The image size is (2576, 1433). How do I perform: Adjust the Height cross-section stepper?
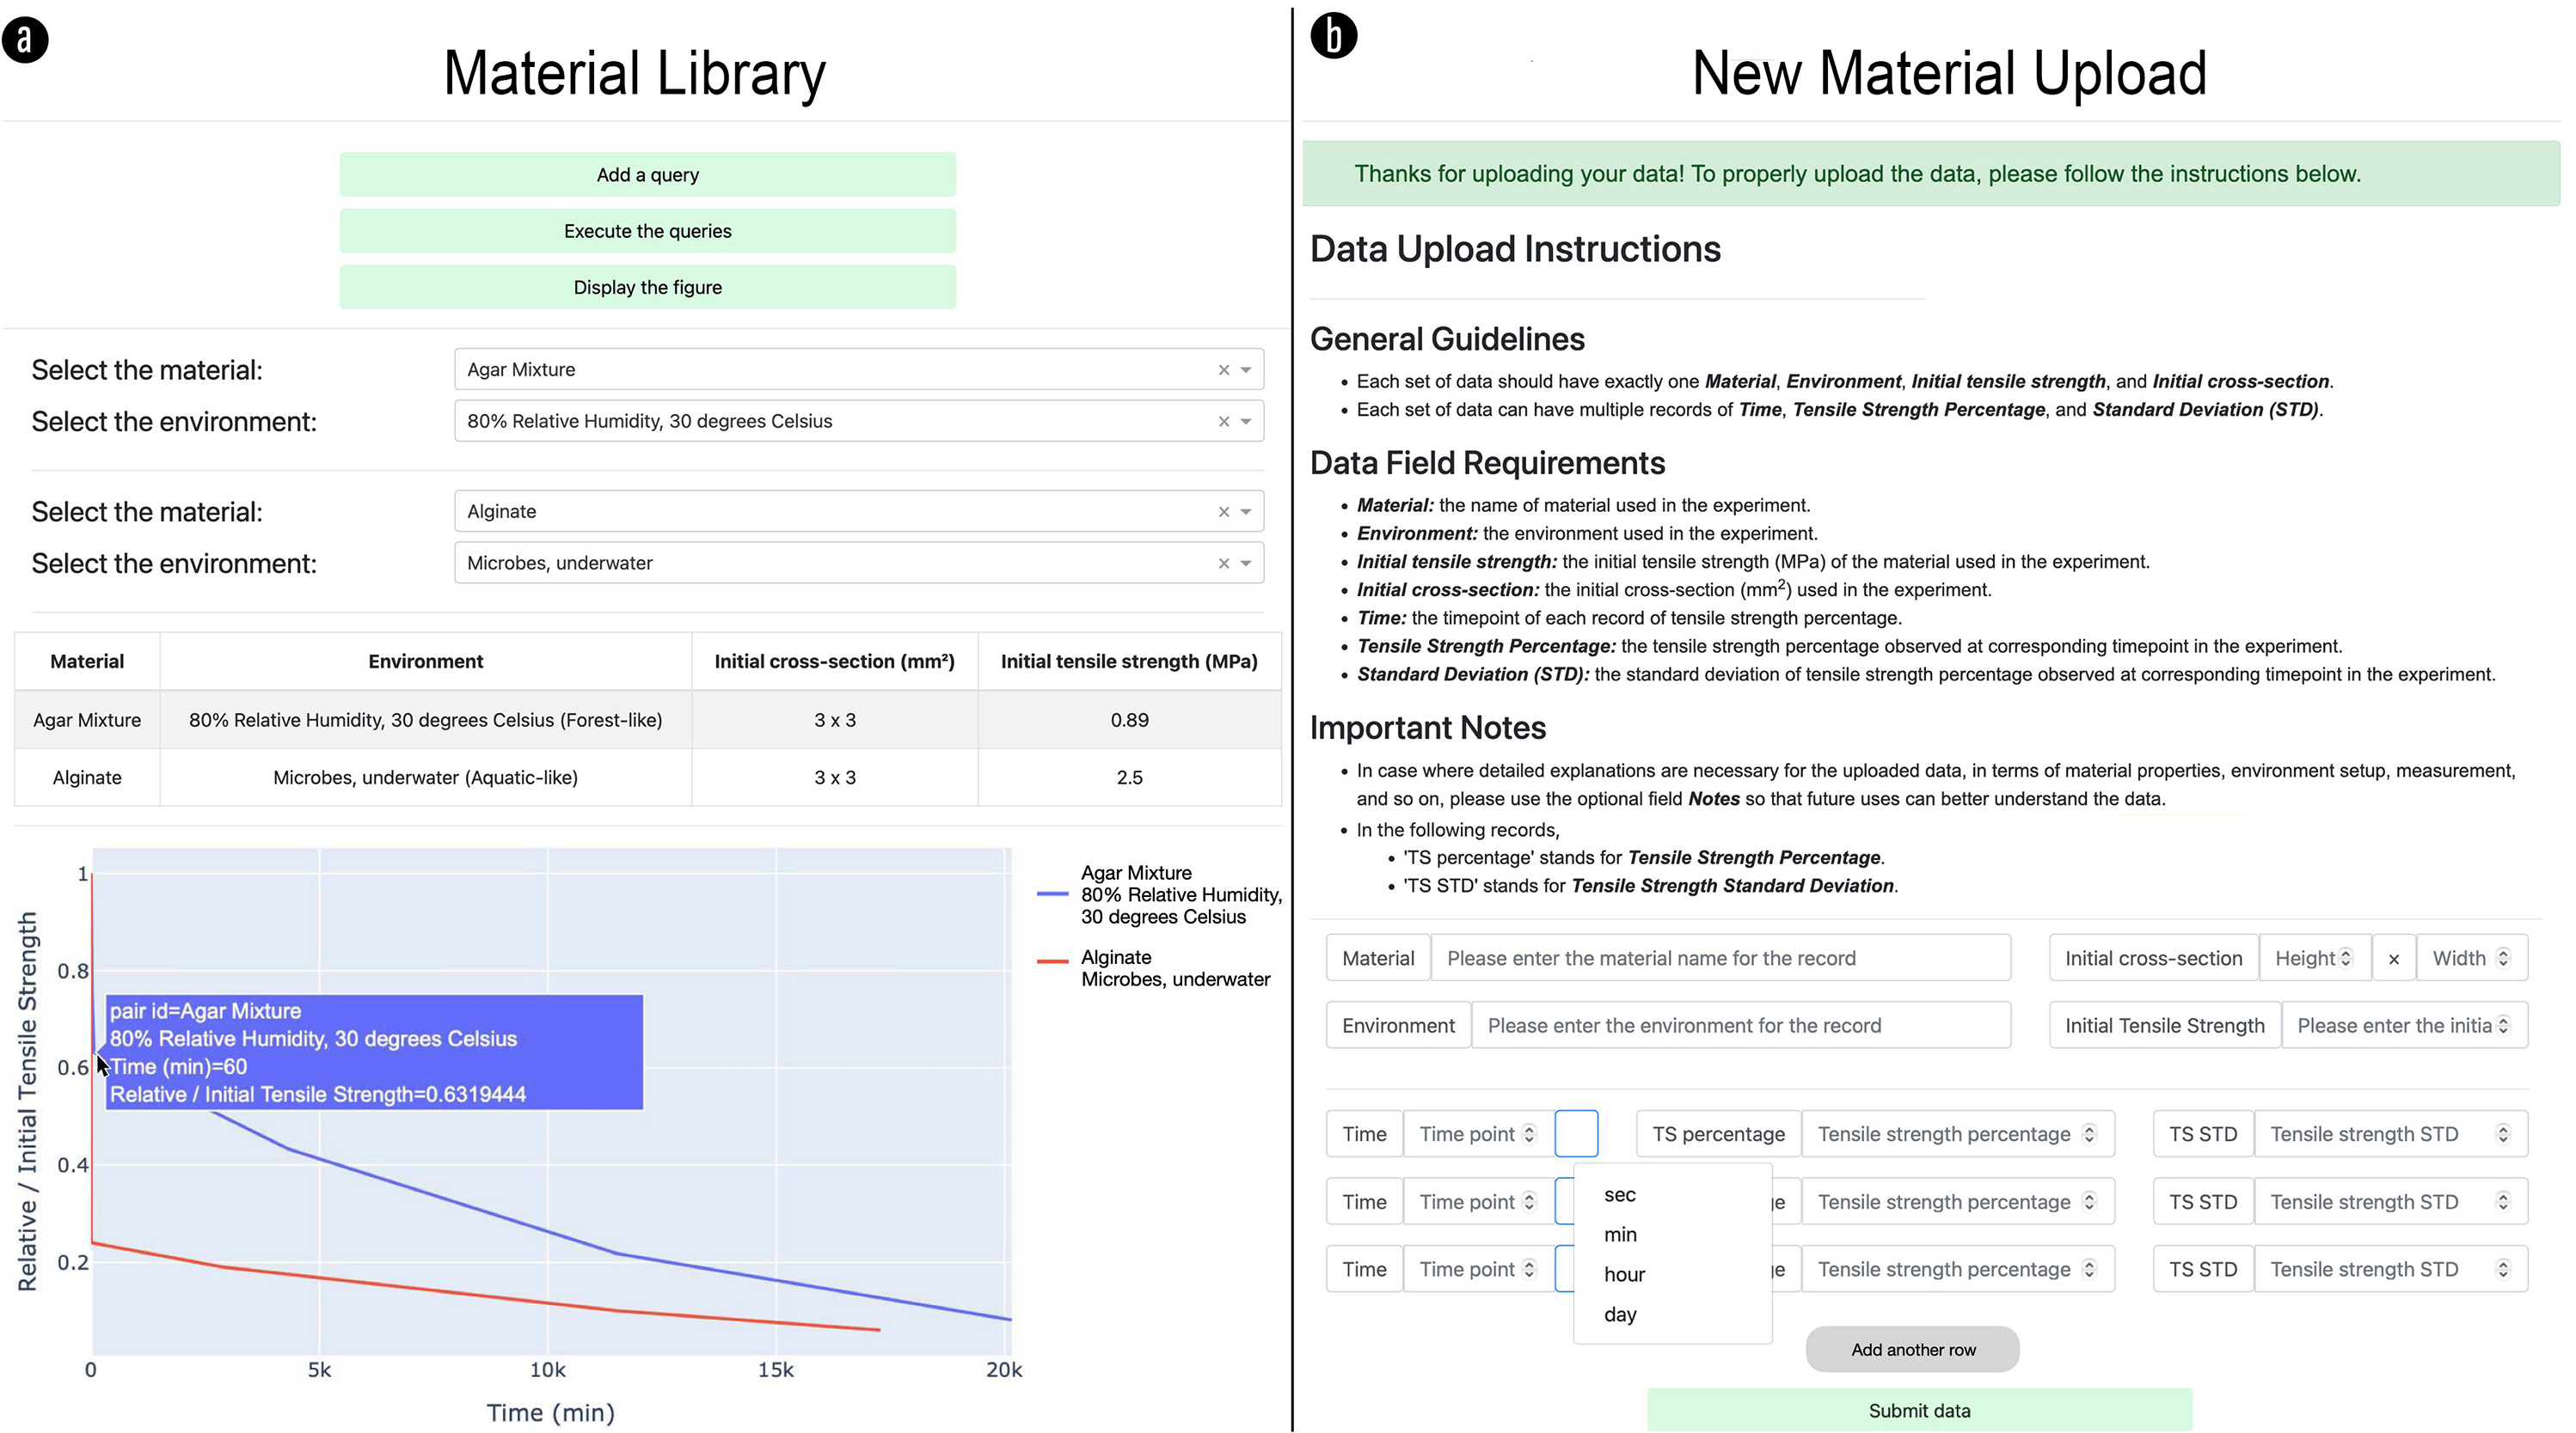tap(2345, 958)
